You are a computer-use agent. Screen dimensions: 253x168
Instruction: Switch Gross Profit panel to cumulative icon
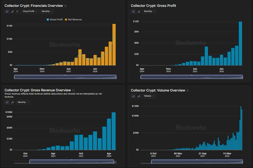point(139,11)
